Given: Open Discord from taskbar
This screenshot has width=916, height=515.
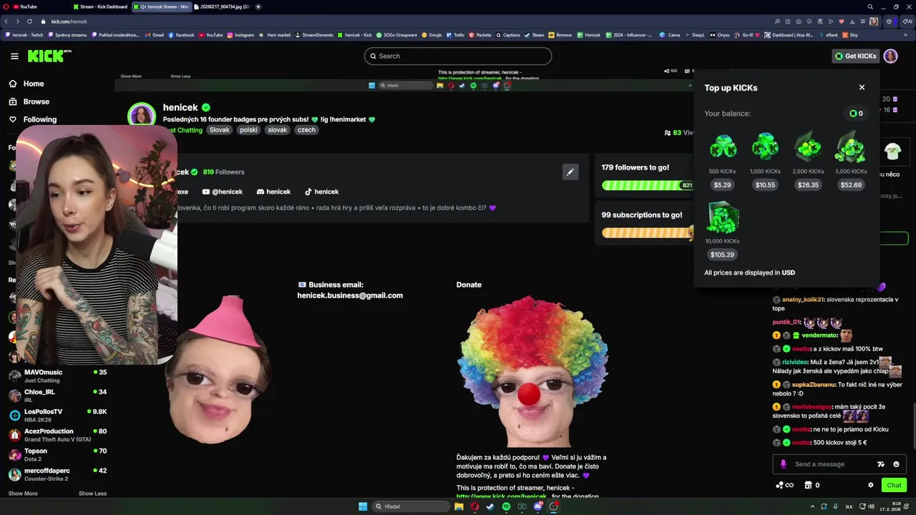Looking at the screenshot, I should click(x=537, y=506).
